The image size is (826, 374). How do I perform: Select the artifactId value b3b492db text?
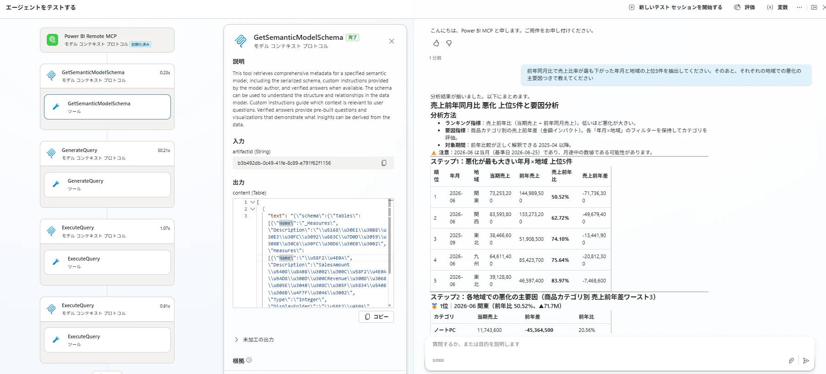[x=284, y=163]
